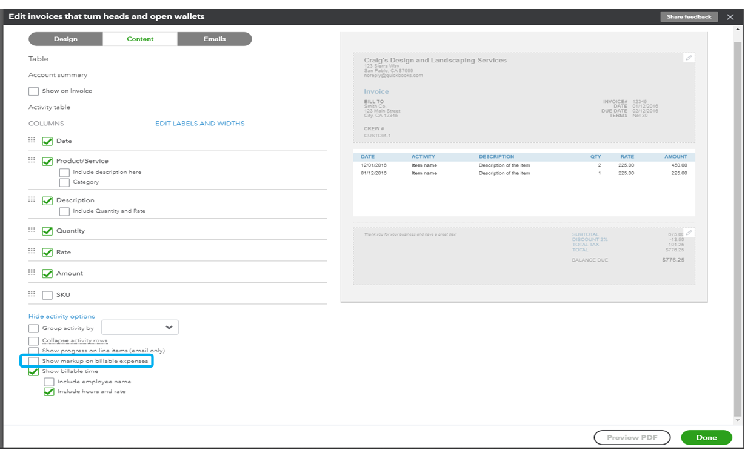This screenshot has width=745, height=453.
Task: Open the Group activity by dropdown
Action: pos(140,328)
